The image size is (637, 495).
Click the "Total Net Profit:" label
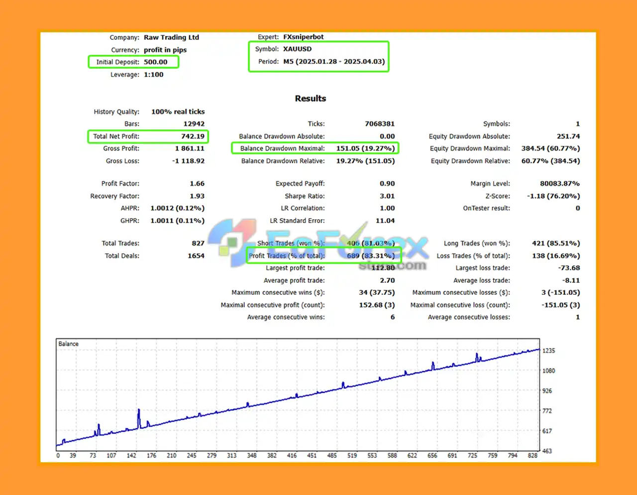coord(116,136)
